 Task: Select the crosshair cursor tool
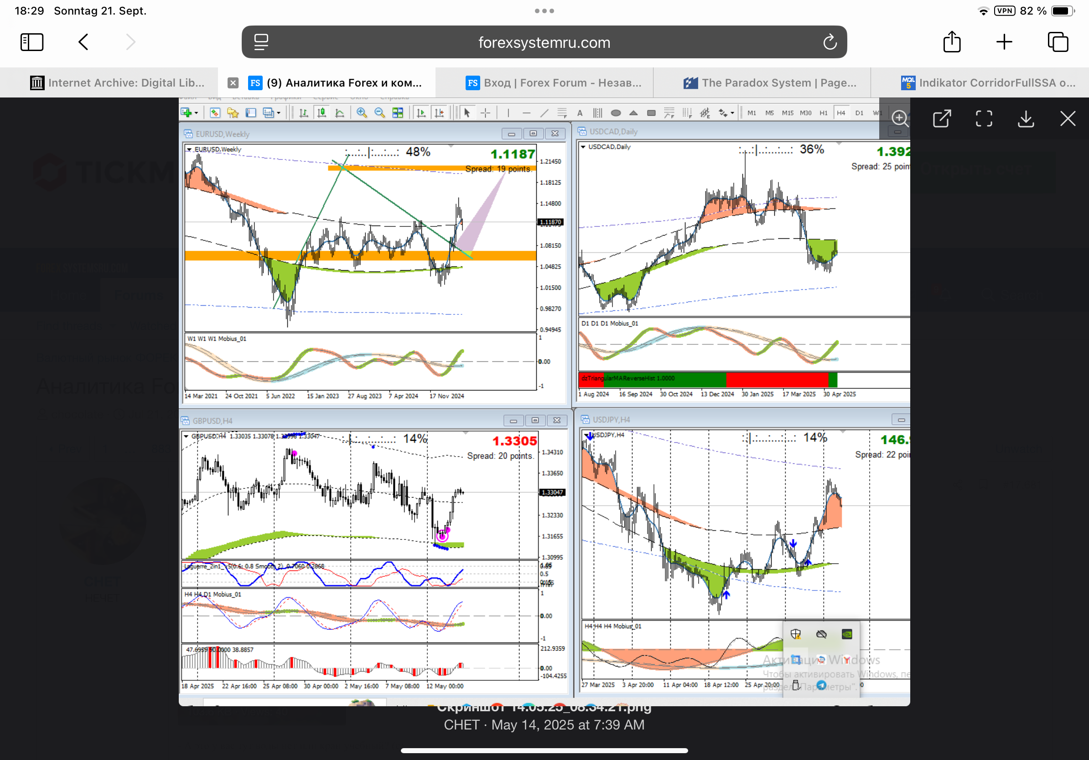click(x=485, y=113)
